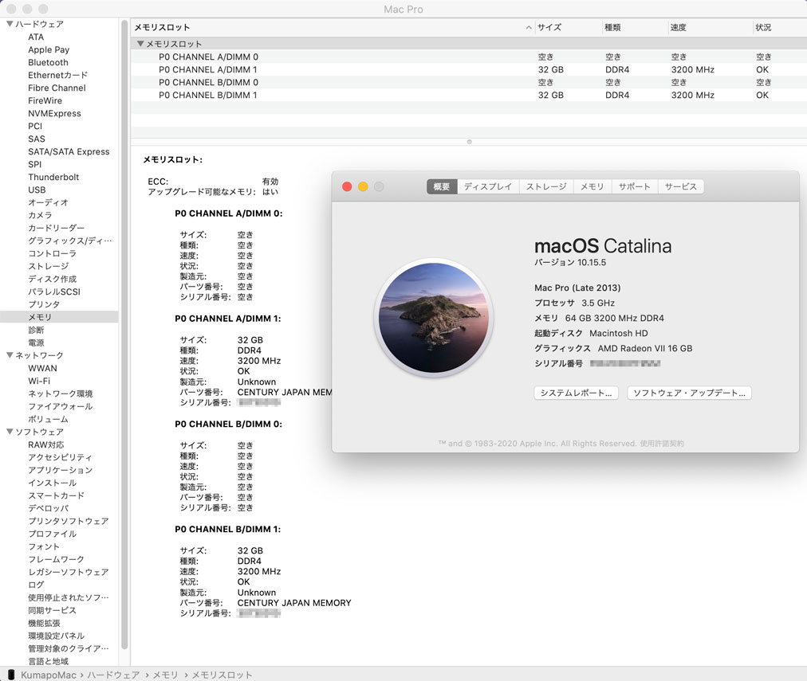The height and width of the screenshot is (681, 807).
Task: Collapse the ソフトウェア sidebar section
Action: 10,432
